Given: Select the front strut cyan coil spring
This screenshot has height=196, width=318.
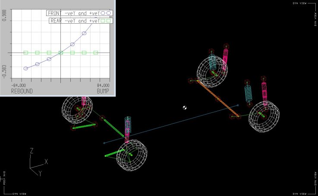Looking at the screenshot, I should coord(128,125).
